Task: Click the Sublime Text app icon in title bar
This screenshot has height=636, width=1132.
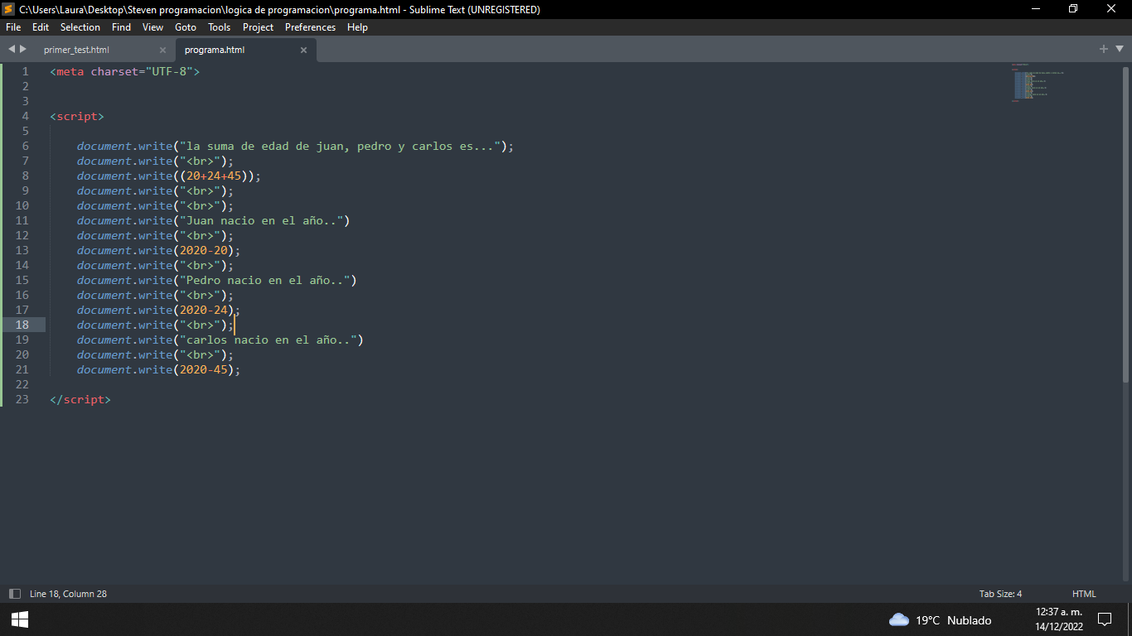Action: click(8, 9)
